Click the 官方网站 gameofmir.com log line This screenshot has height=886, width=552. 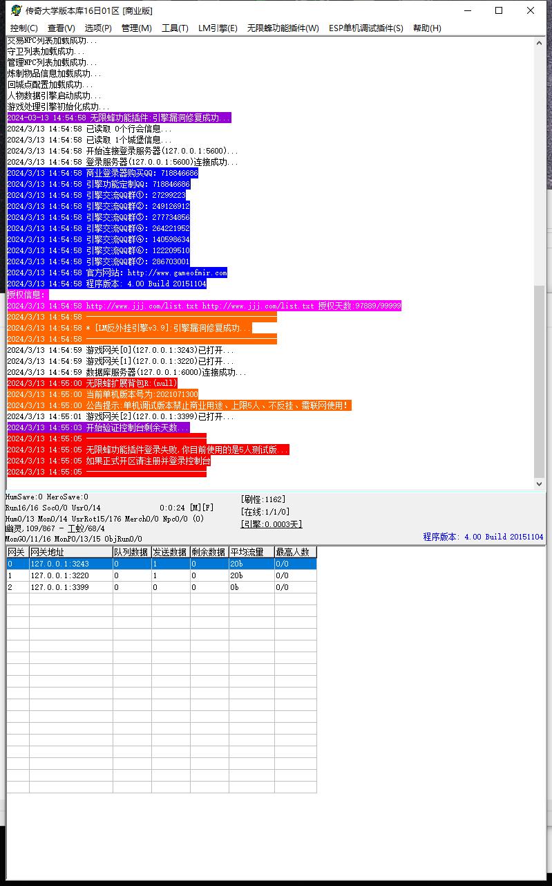[x=117, y=273]
